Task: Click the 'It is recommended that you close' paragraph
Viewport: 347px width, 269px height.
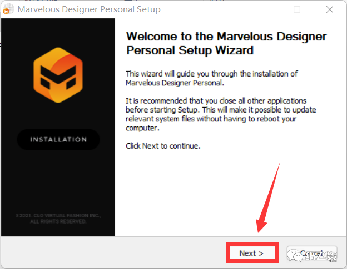Action: (221, 114)
